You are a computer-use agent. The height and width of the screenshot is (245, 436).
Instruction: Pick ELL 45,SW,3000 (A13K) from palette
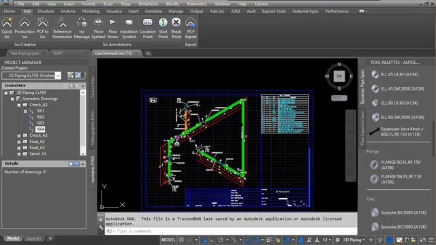click(x=398, y=89)
